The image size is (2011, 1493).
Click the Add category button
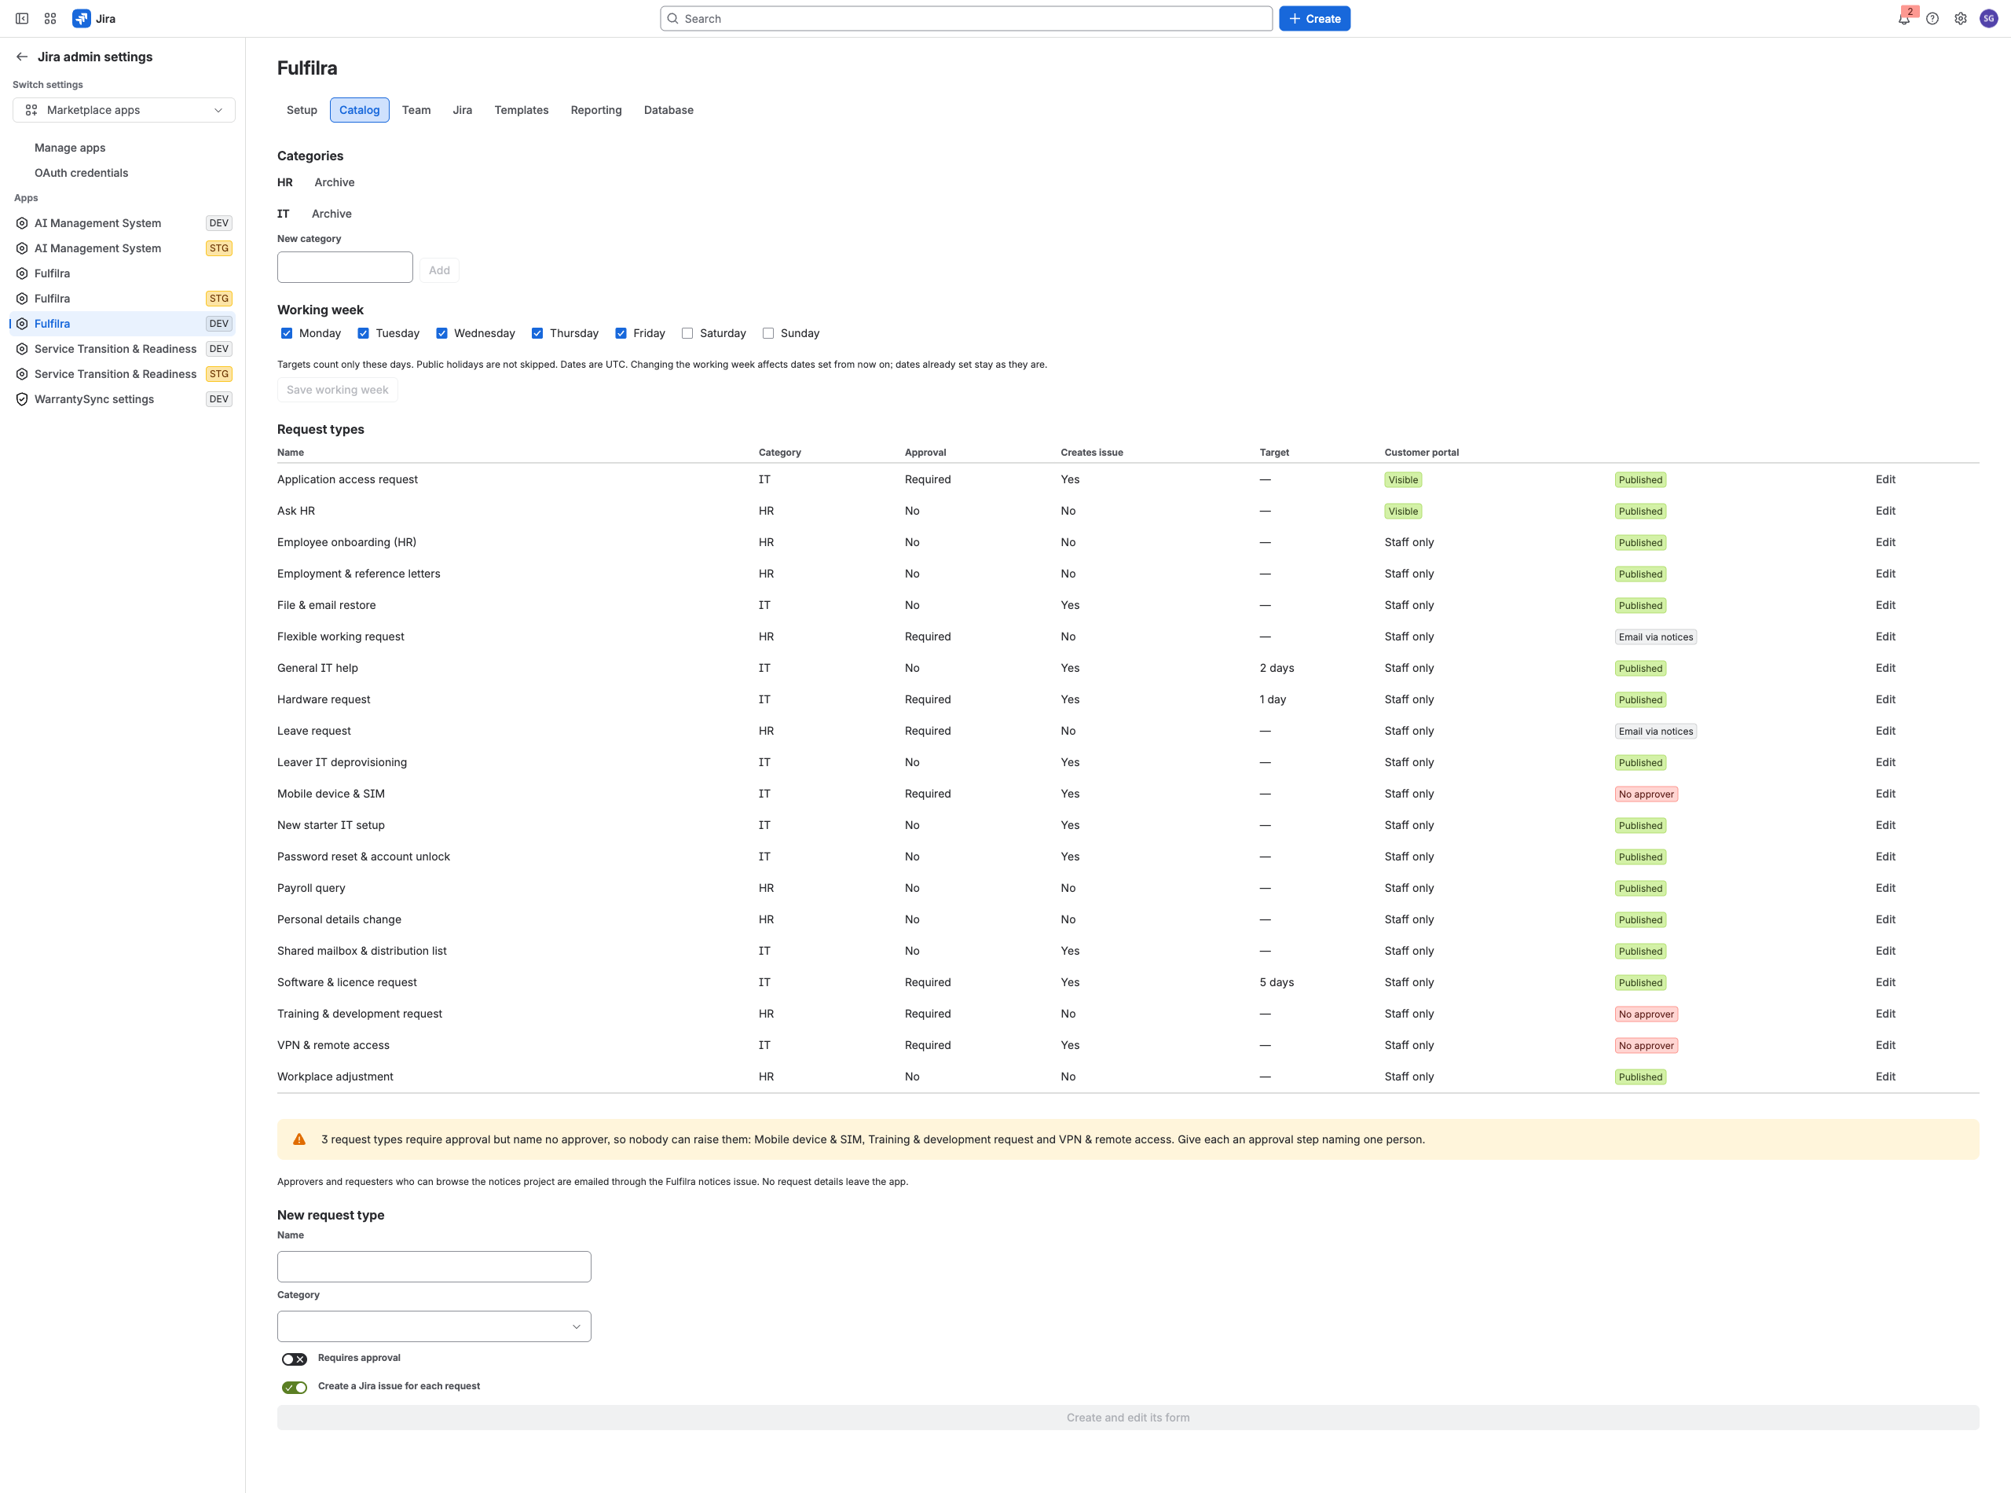point(439,270)
